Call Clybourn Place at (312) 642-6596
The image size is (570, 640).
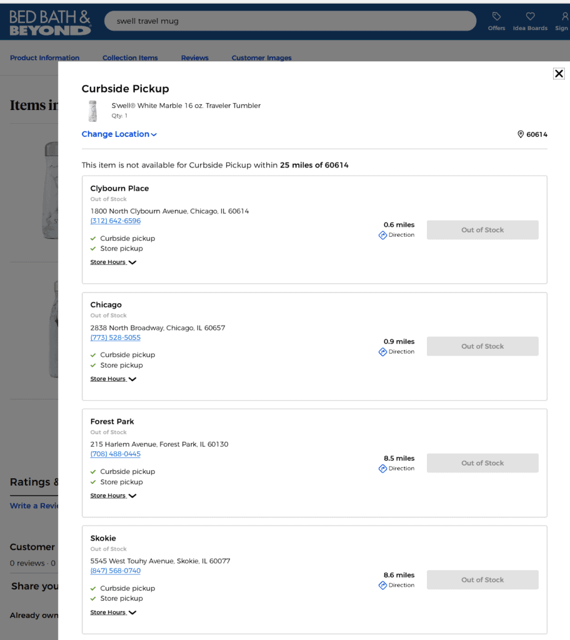point(116,221)
